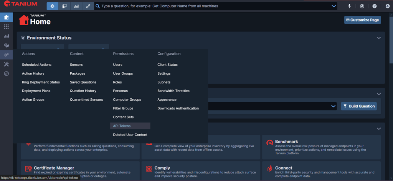
Task: Open the stacked layers icon in sidebar
Action: tap(7, 45)
